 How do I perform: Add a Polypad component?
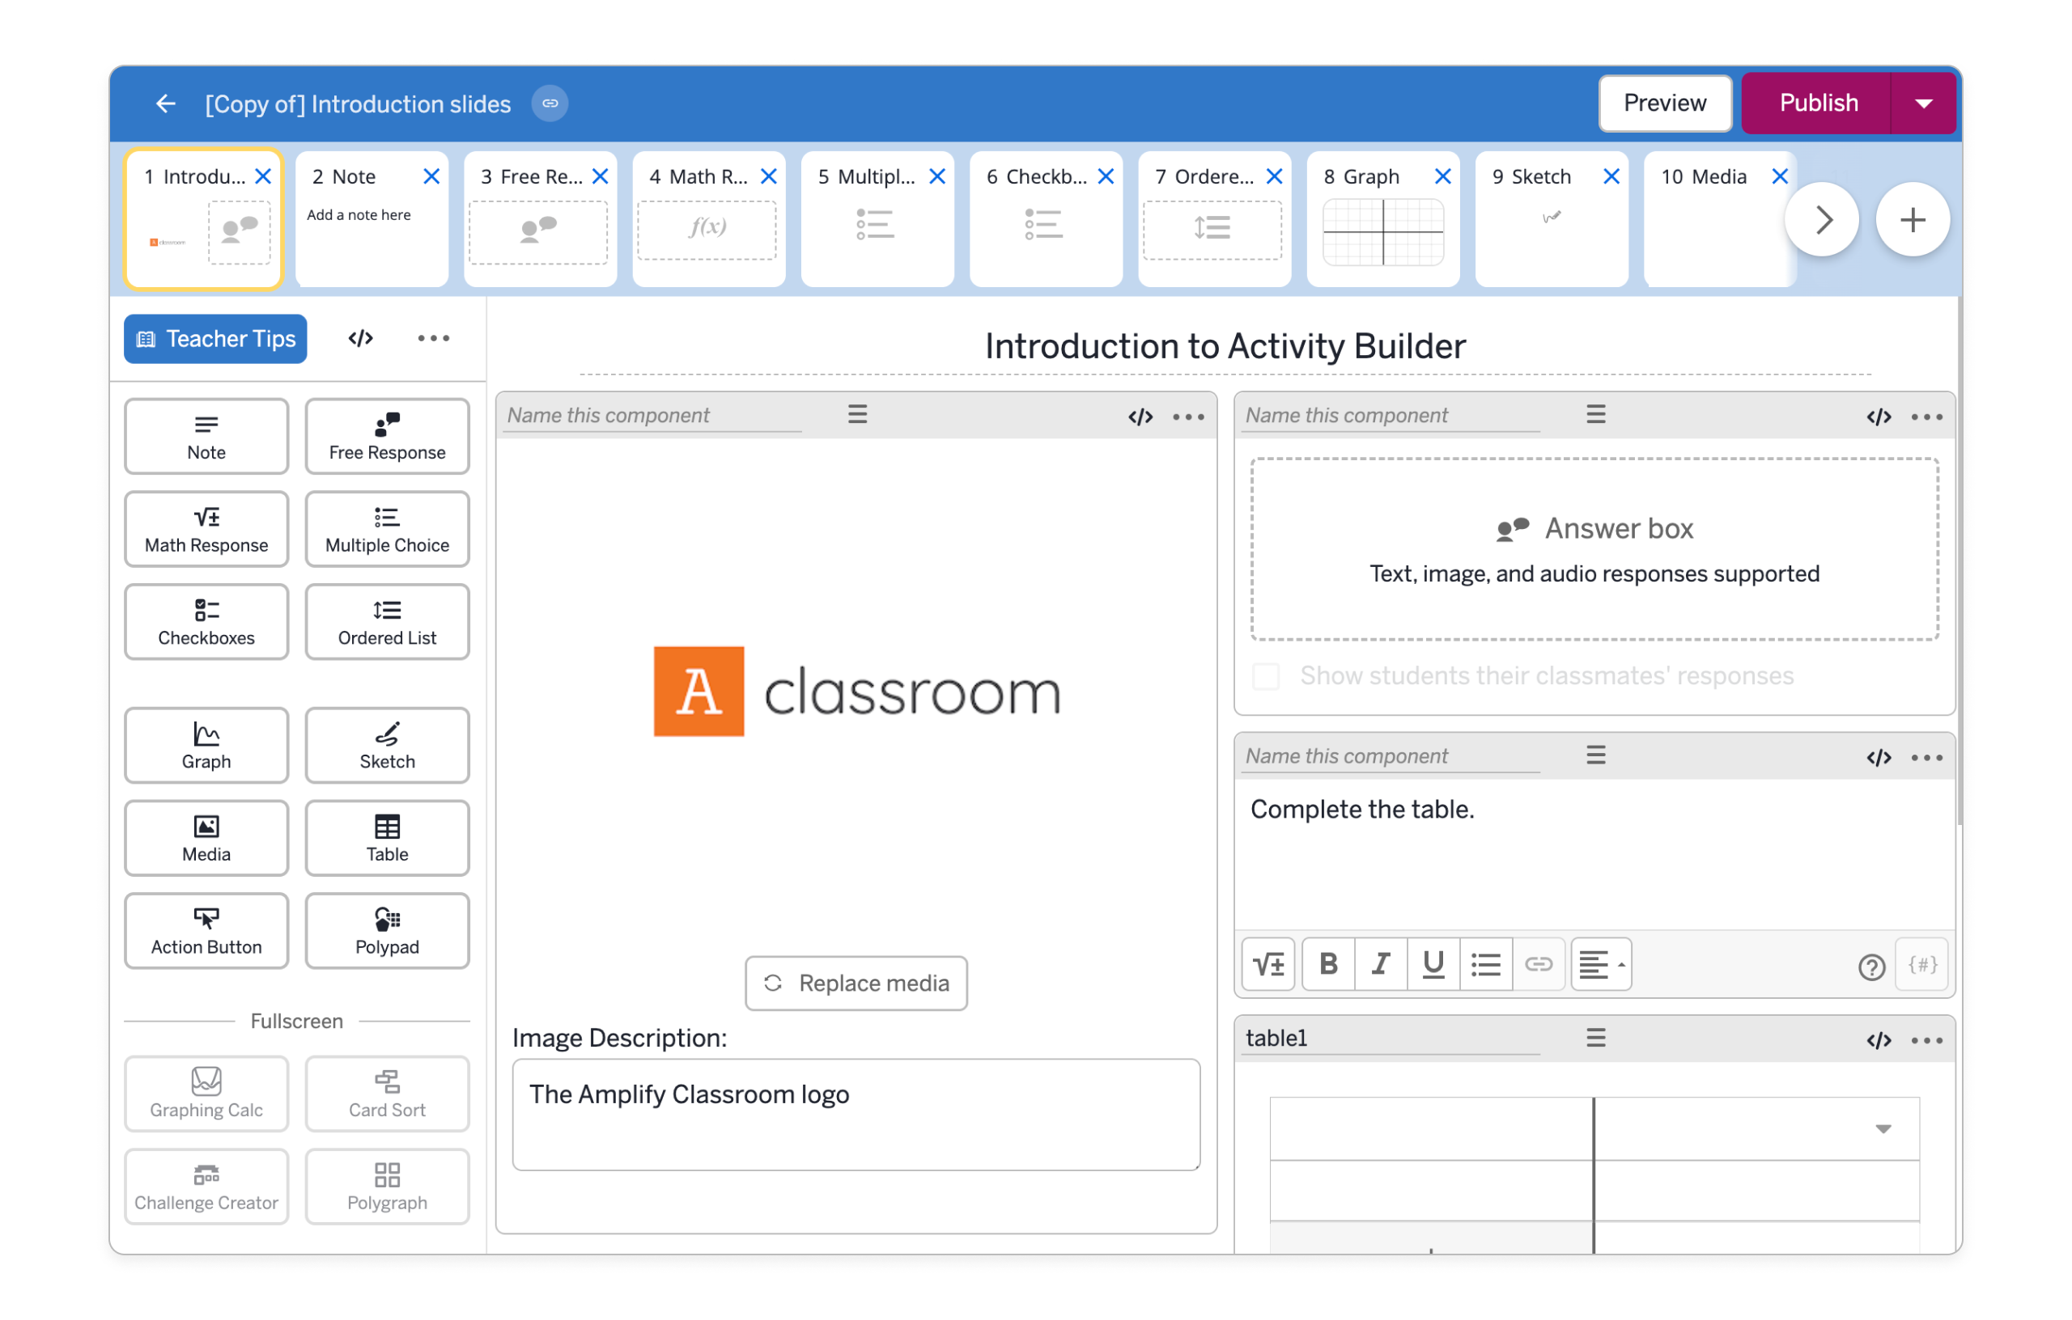click(x=387, y=933)
